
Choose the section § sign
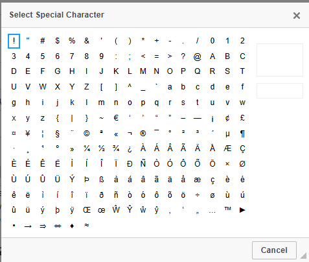point(57,134)
